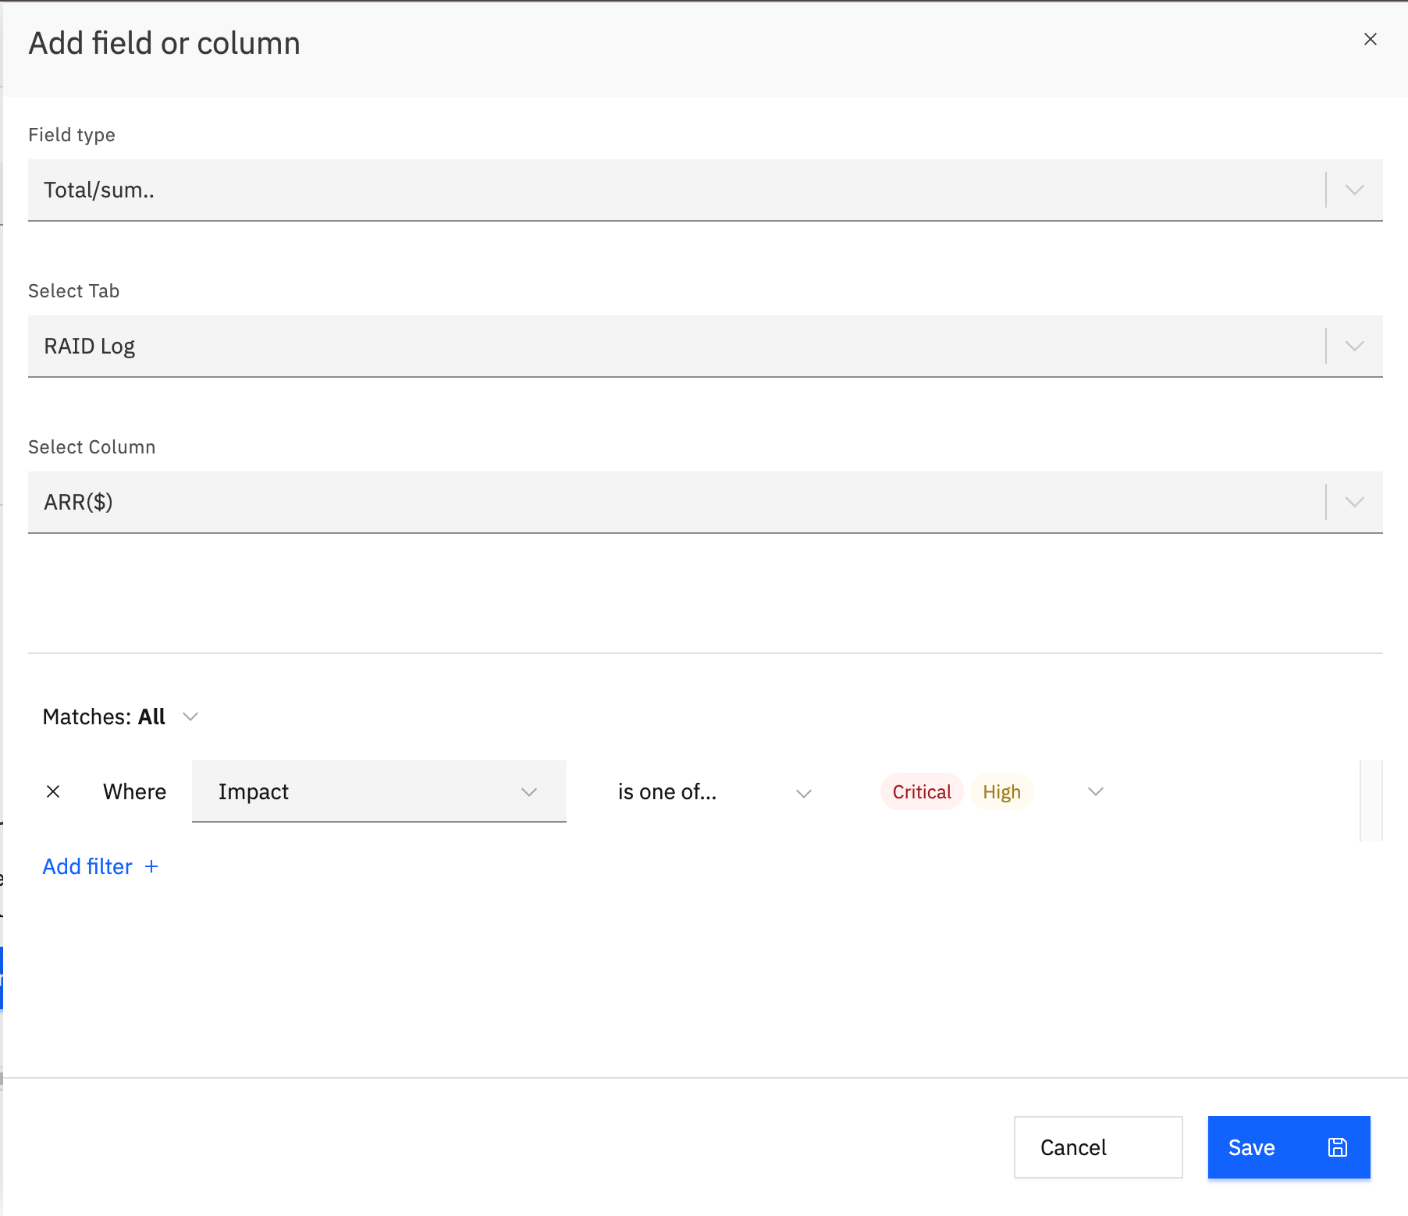Click the chevron arrow in Select Tab box
Viewport: 1408px width, 1216px height.
tap(1354, 346)
